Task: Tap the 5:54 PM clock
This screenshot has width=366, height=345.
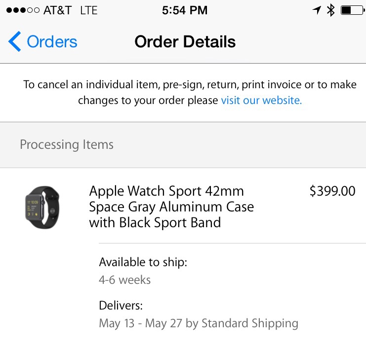Action: pos(185,10)
